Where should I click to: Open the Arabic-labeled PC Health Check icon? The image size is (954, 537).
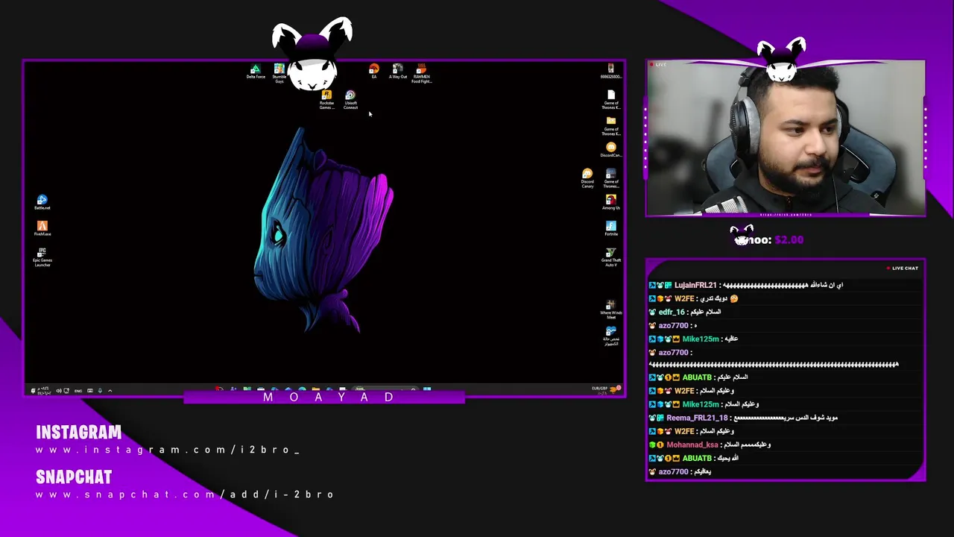(x=611, y=336)
